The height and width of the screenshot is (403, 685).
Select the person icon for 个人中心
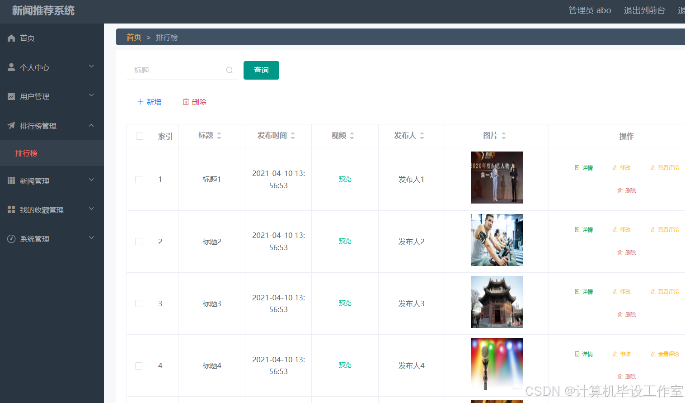tap(11, 67)
